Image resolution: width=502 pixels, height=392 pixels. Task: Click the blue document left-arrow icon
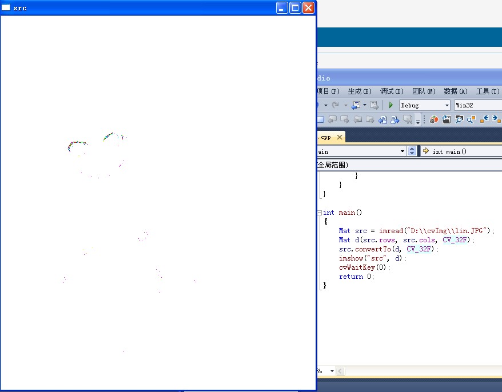383,119
